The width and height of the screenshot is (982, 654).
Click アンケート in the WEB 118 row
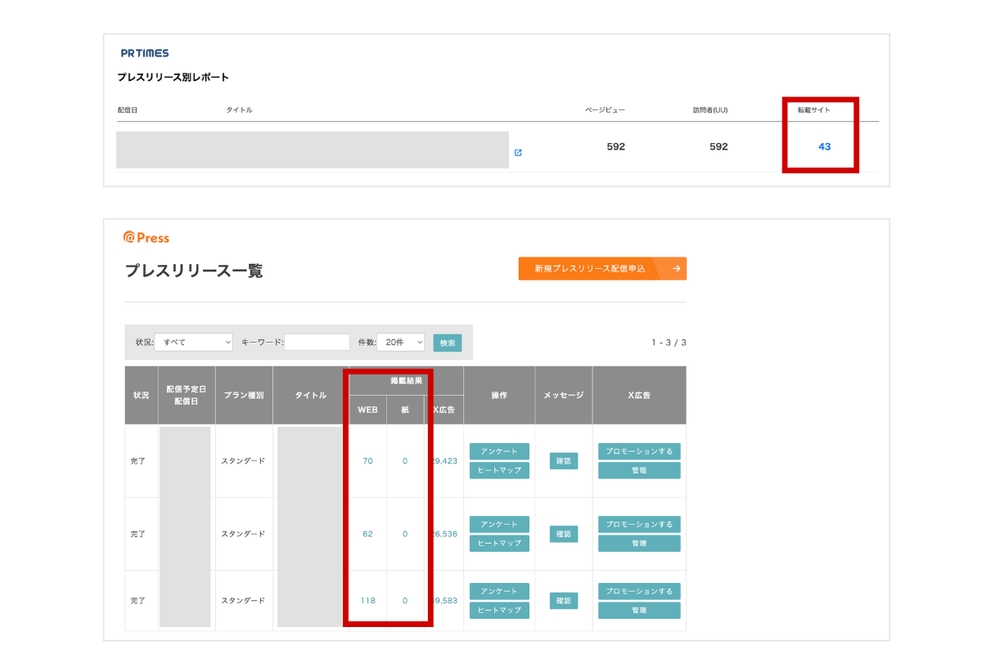click(499, 591)
